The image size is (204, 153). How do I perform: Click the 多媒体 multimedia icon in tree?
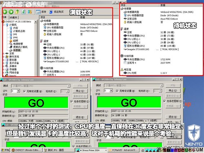click(7, 66)
